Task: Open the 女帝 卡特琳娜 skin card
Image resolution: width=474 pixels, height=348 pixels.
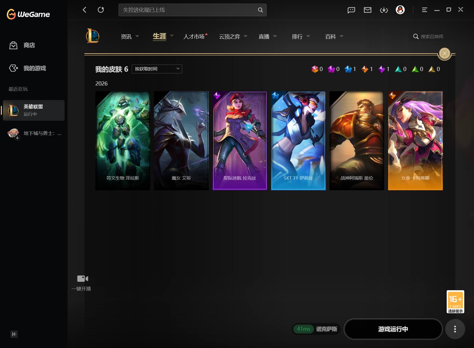Action: coord(415,141)
